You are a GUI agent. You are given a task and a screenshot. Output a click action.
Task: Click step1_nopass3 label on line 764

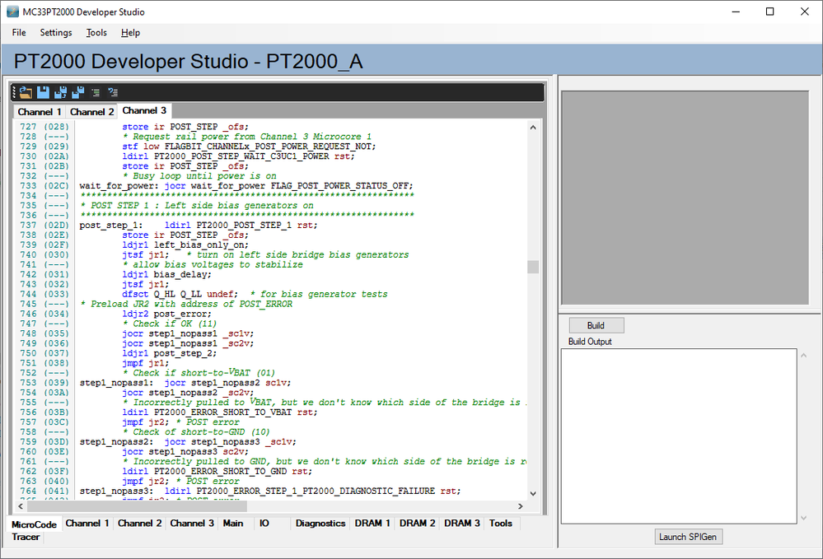pos(116,491)
